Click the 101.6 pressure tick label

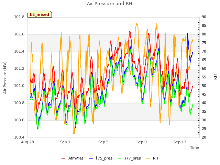pos(19,34)
